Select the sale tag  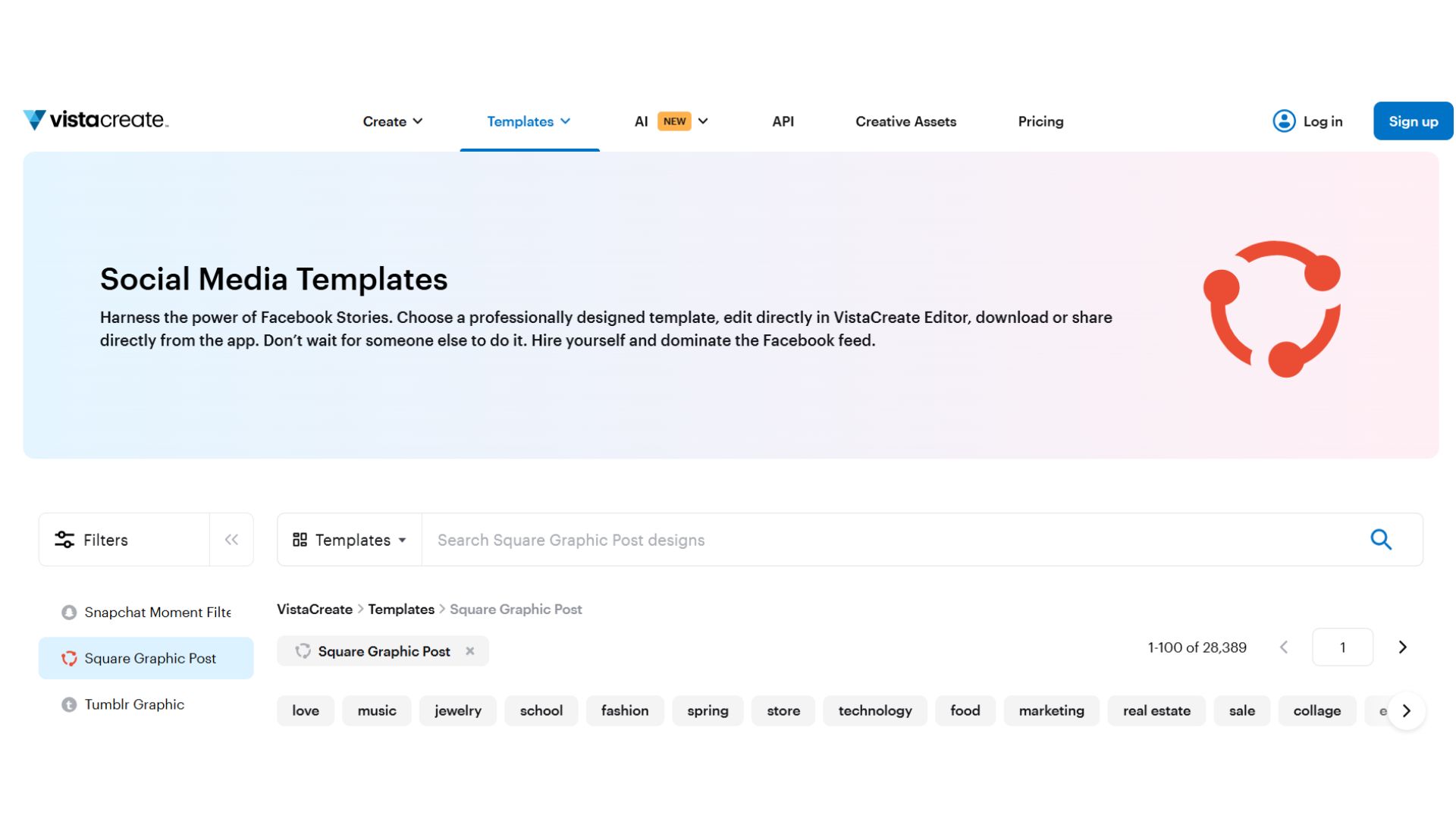[1242, 711]
